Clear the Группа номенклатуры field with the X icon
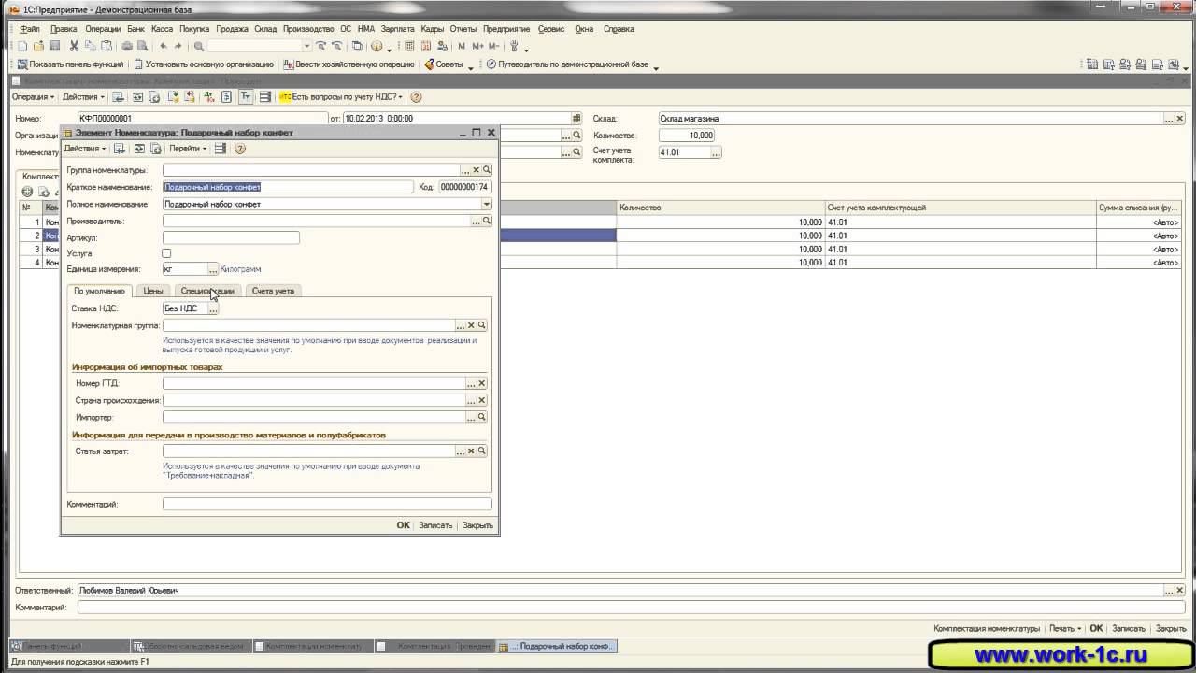Image resolution: width=1196 pixels, height=673 pixels. [x=476, y=170]
